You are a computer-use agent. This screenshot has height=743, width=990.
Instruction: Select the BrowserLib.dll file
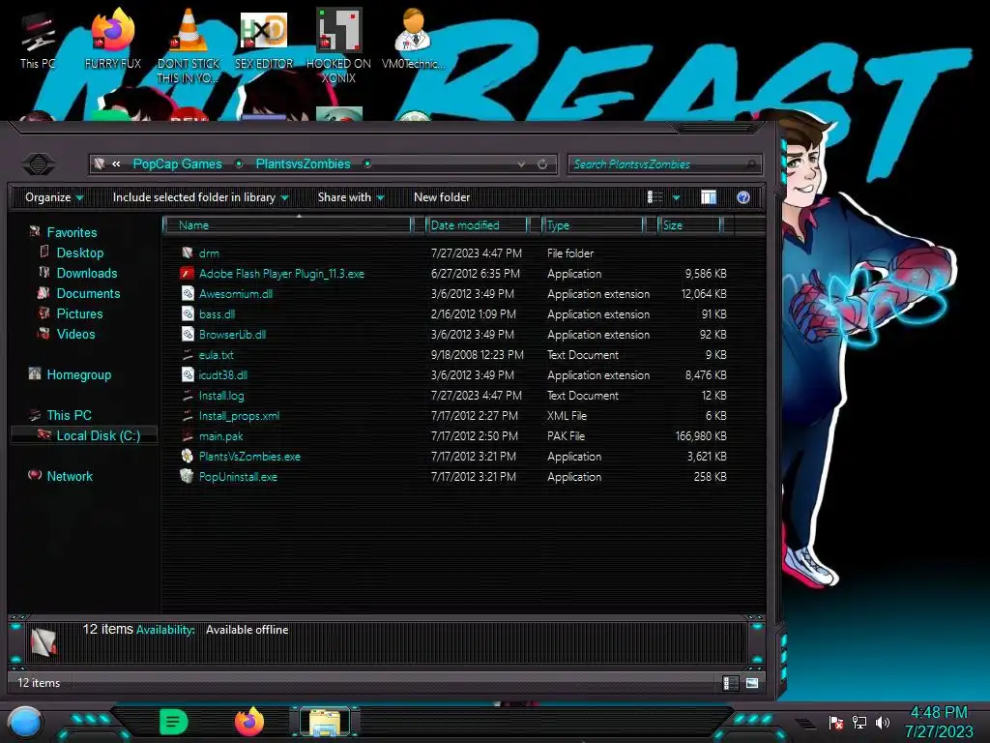pyautogui.click(x=232, y=334)
